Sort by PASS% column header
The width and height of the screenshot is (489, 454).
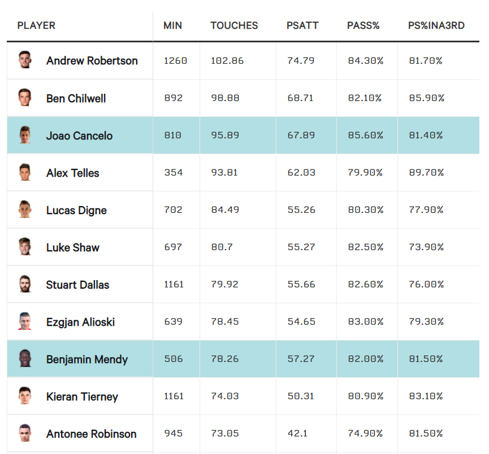(x=363, y=26)
